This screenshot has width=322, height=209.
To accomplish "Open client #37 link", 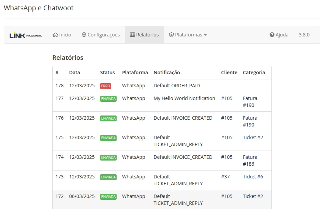I will [x=225, y=177].
